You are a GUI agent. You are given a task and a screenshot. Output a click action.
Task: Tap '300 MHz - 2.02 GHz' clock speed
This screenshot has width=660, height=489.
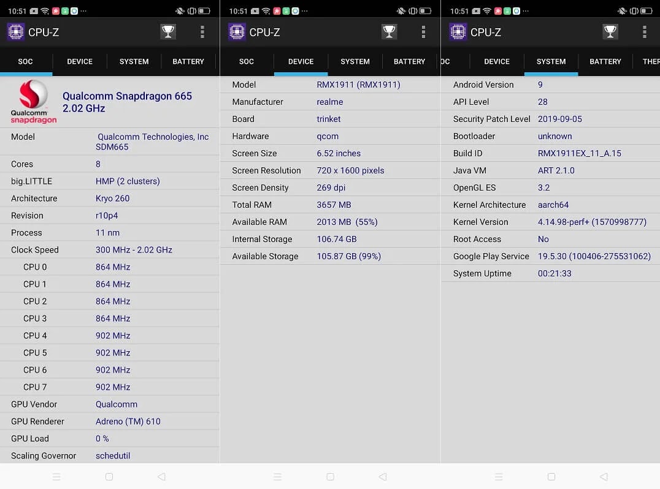134,250
